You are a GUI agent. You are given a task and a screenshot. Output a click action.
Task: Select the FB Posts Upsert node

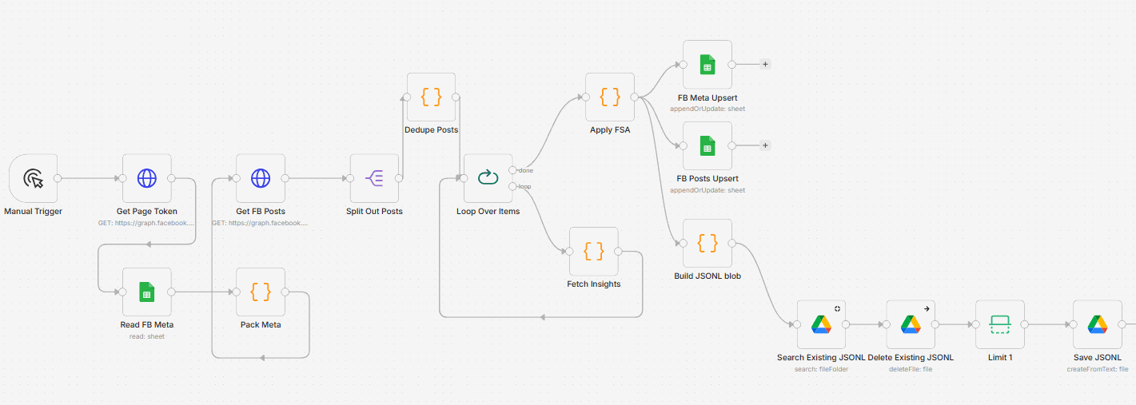[707, 145]
